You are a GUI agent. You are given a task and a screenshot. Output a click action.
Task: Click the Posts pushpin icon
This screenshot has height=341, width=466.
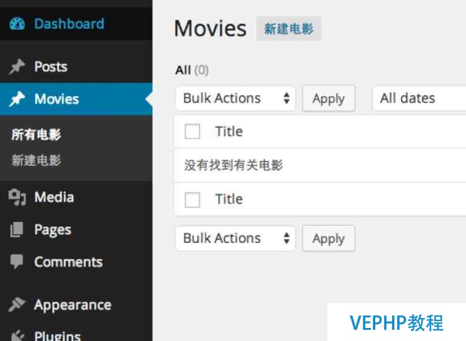point(17,66)
